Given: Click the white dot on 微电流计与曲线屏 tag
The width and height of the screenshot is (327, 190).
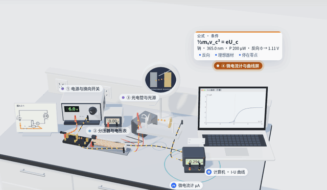Looking at the screenshot, I should (218, 66).
